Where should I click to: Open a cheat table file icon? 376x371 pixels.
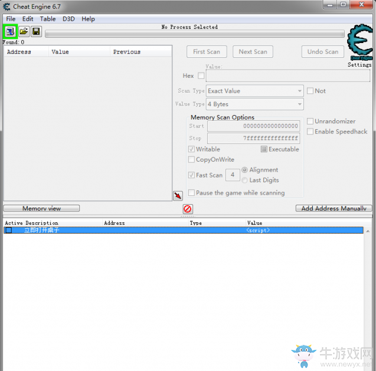click(24, 31)
